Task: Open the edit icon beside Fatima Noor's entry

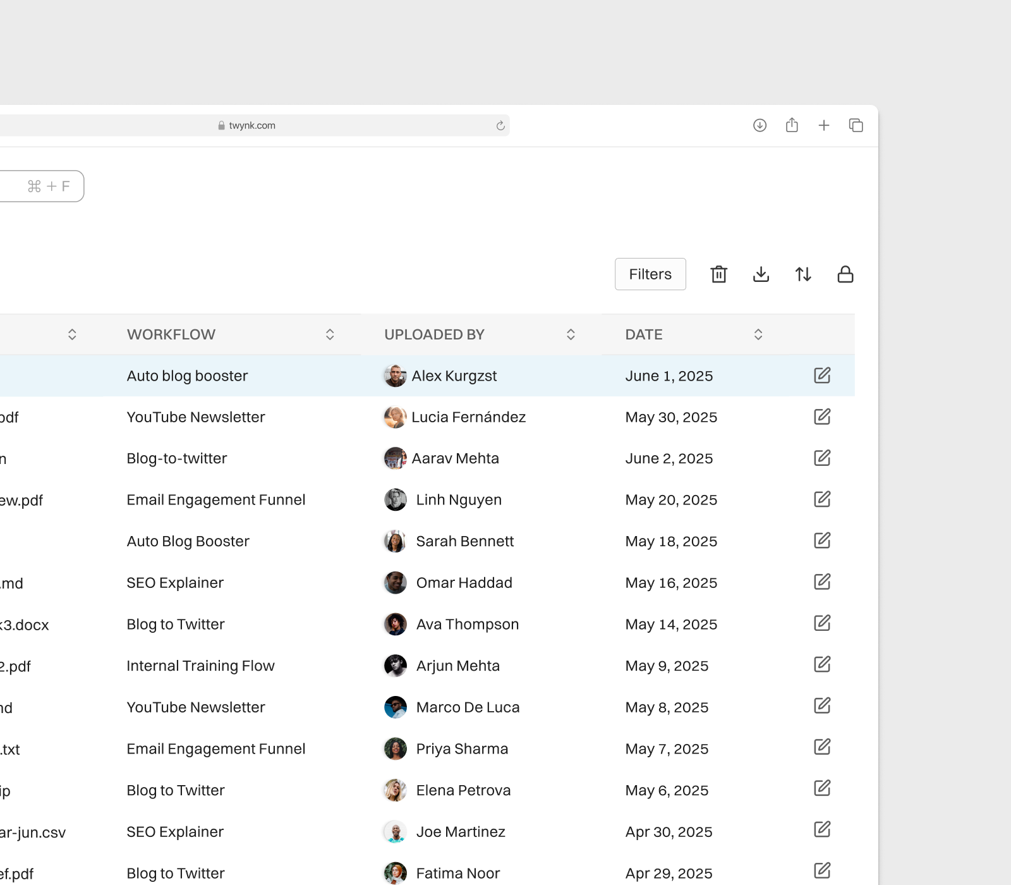Action: pyautogui.click(x=822, y=870)
